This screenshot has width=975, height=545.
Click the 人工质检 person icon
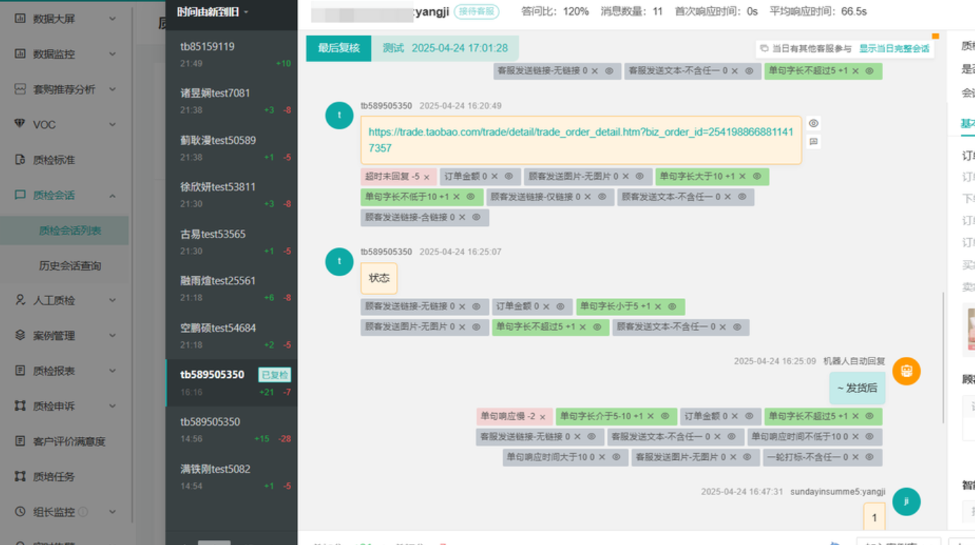pyautogui.click(x=20, y=300)
